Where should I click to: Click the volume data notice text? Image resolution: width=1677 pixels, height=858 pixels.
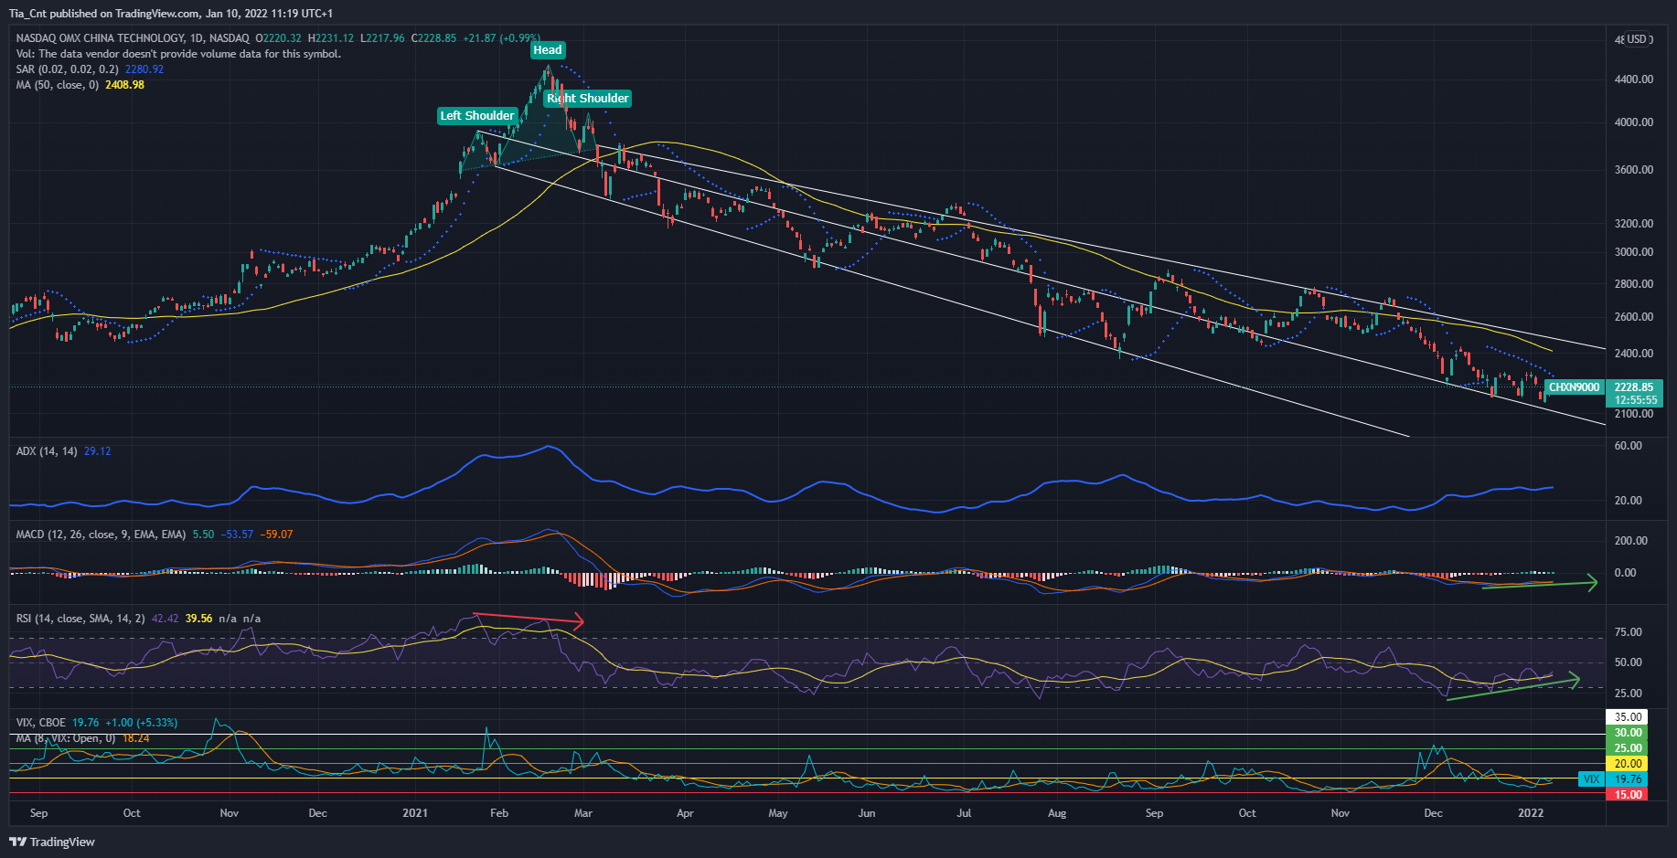click(x=178, y=54)
